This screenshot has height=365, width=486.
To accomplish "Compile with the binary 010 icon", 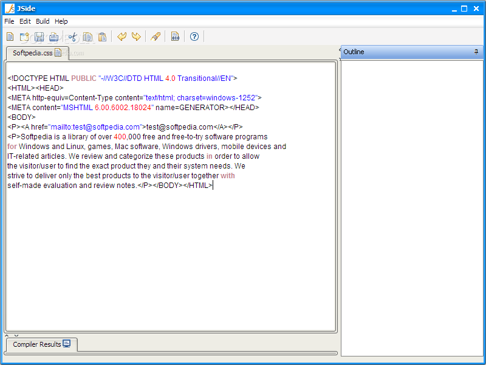I will [x=175, y=36].
